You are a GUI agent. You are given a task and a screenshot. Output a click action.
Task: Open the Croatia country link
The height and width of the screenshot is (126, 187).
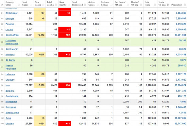9,30
